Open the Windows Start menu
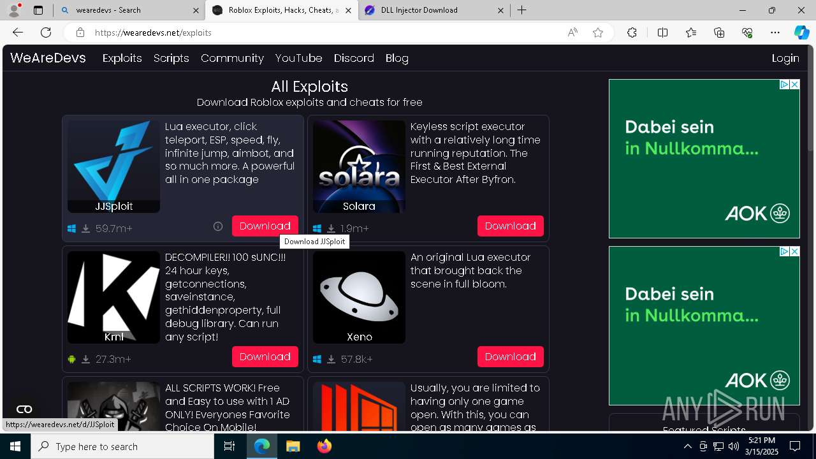This screenshot has height=459, width=816. 15,446
